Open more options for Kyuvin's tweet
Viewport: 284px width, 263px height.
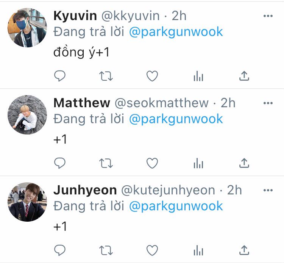click(268, 16)
